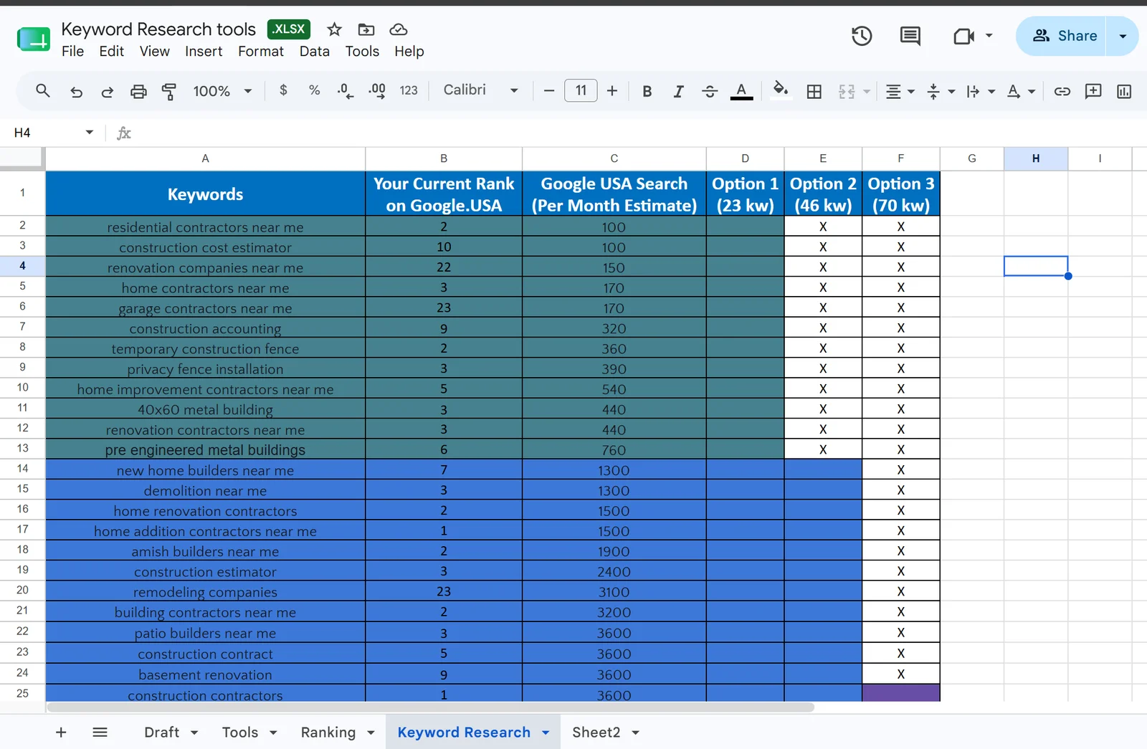Open the Name box dropdown arrow

pos(90,133)
